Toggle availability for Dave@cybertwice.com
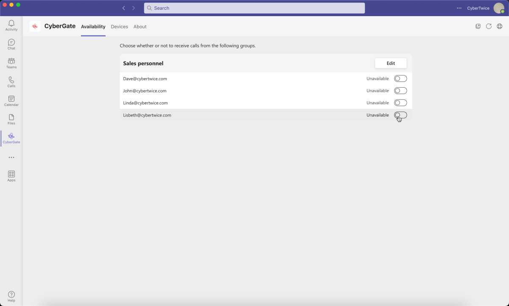 pyautogui.click(x=400, y=78)
